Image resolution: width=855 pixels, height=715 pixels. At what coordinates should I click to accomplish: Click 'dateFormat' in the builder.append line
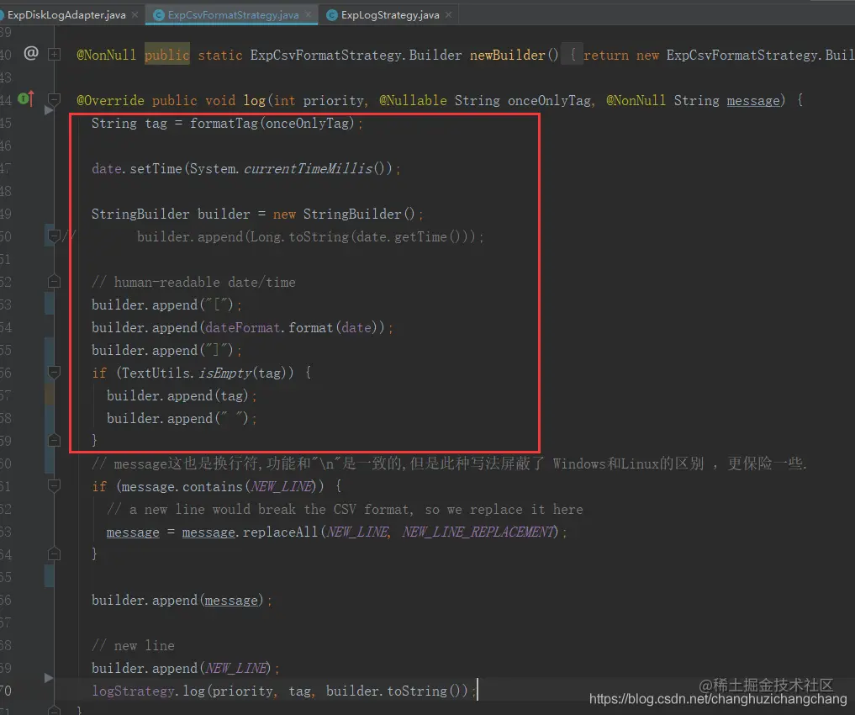point(243,327)
